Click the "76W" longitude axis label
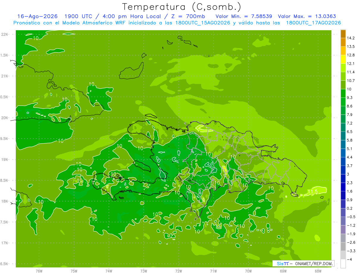Image resolution: width=357 pixels, height=275 pixels. point(39,271)
